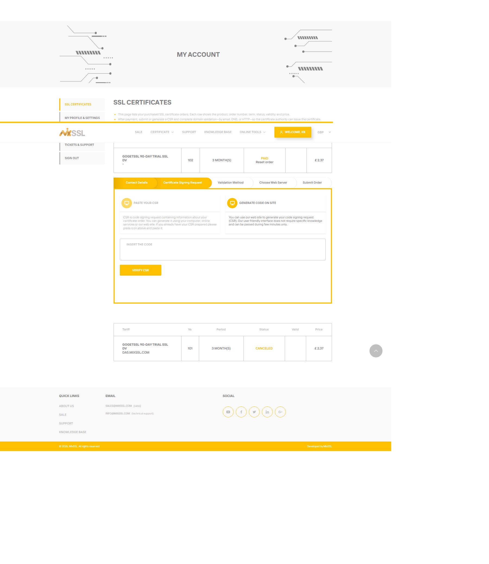
Task: Switch to the Contact Details step tab
Action: 136,183
